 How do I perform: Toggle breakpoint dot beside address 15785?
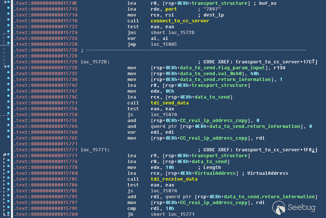click(x=8, y=178)
